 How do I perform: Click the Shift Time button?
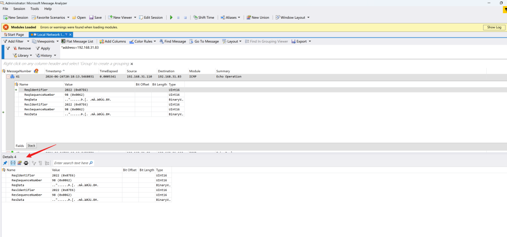point(204,17)
